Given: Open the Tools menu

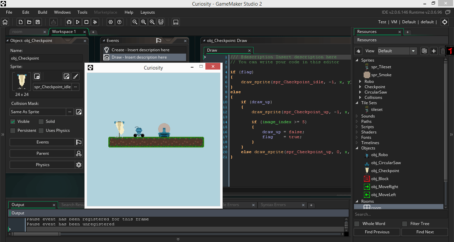Looking at the screenshot, I should [82, 12].
